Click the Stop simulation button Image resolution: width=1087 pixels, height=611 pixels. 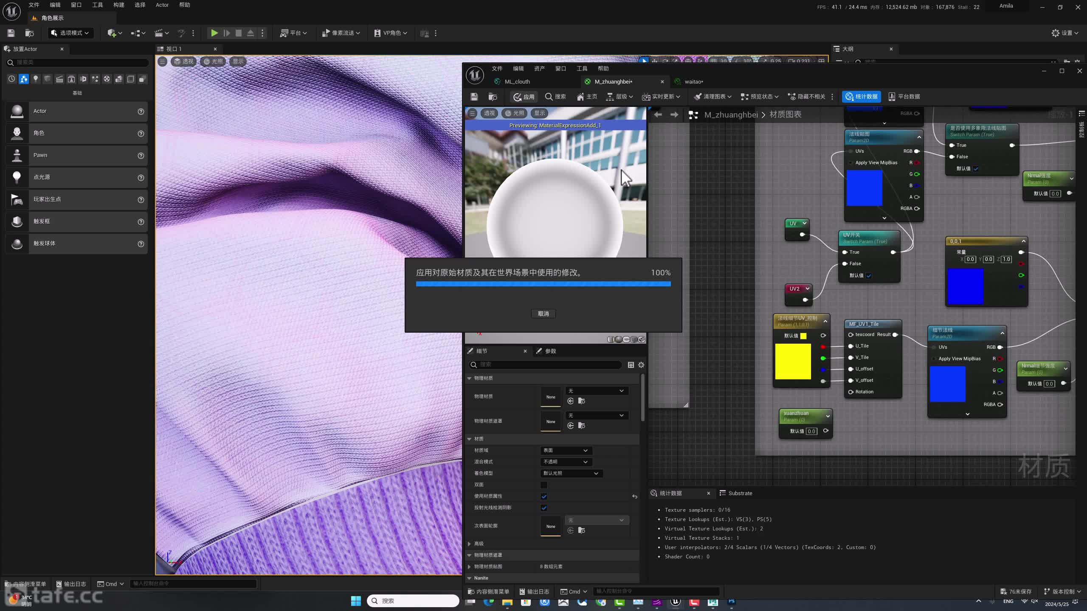coord(239,33)
